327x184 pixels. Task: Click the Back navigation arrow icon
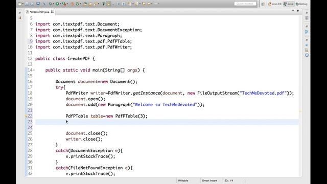coord(149,4)
